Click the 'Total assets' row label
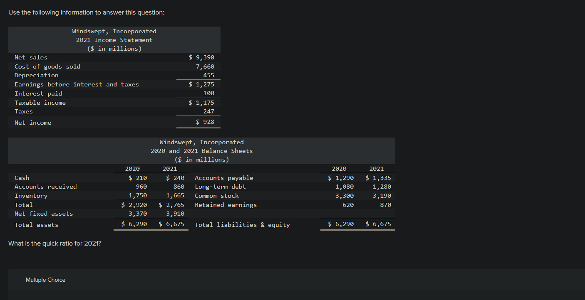585x300 pixels. pos(37,225)
